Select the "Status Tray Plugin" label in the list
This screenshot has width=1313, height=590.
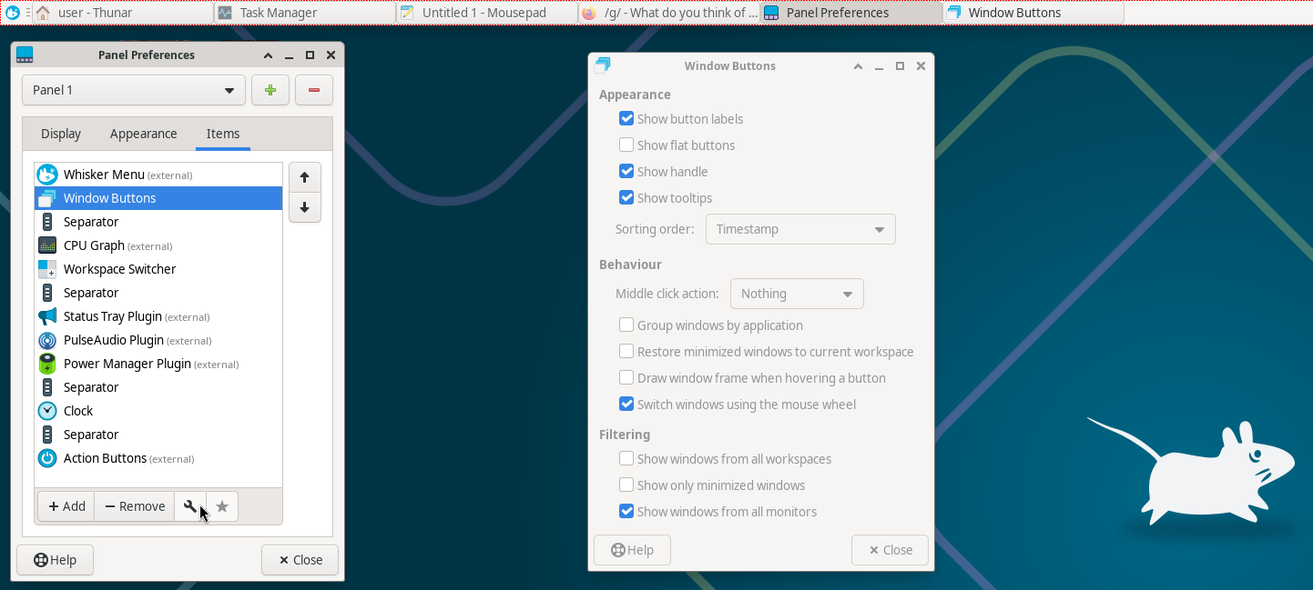pyautogui.click(x=113, y=316)
